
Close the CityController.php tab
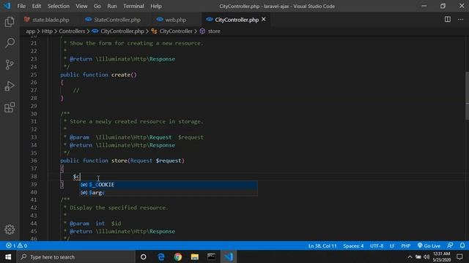[264, 20]
